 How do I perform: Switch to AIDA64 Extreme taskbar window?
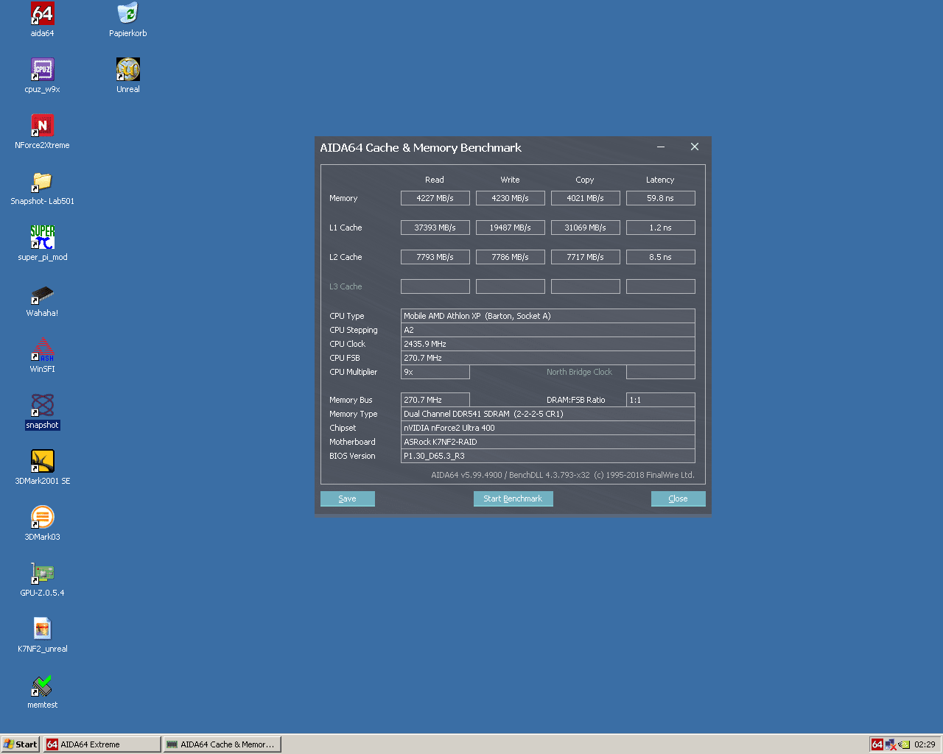pyautogui.click(x=102, y=744)
